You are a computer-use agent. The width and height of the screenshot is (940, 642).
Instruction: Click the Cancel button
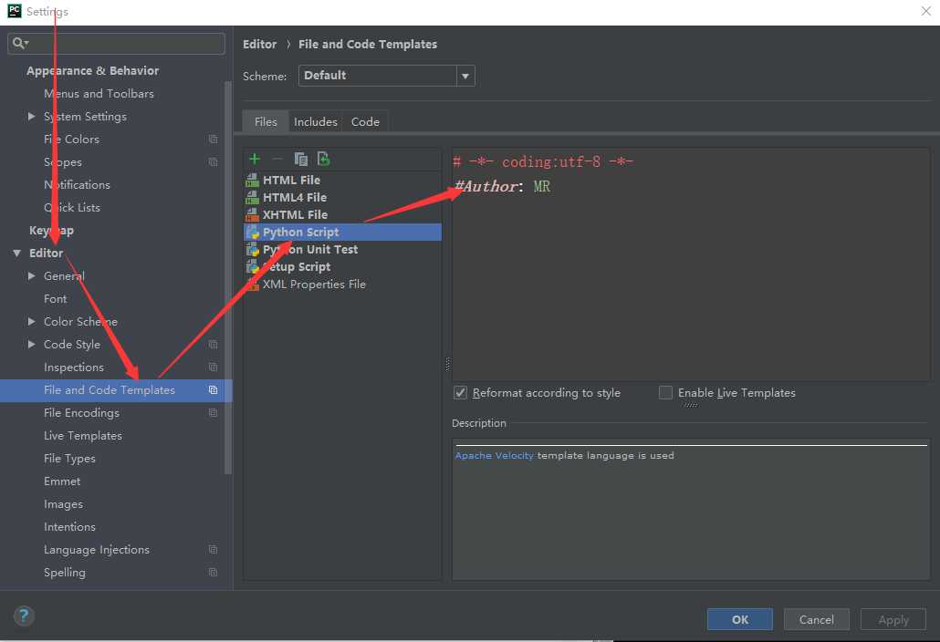[817, 620]
